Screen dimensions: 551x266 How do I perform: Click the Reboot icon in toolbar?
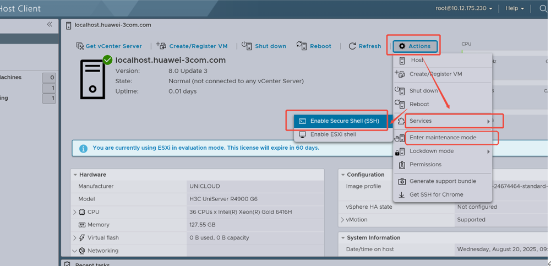pos(301,46)
